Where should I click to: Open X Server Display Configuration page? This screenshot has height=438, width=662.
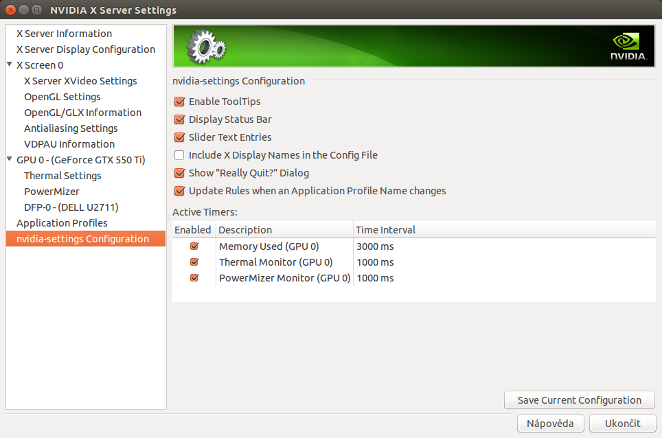86,49
